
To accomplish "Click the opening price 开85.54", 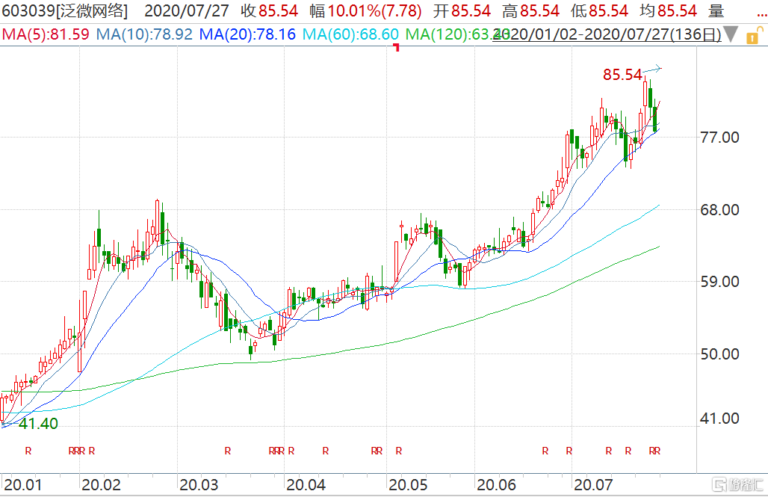I will tap(462, 10).
